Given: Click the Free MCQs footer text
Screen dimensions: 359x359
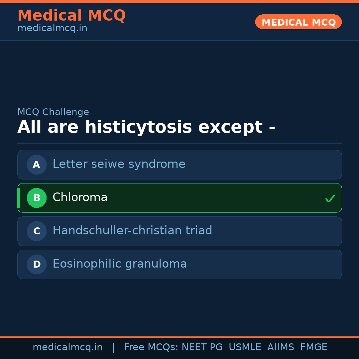Looking at the screenshot, I should click(x=151, y=347).
